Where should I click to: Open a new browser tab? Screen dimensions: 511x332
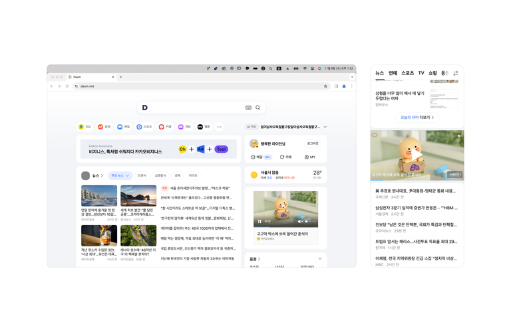click(x=120, y=77)
